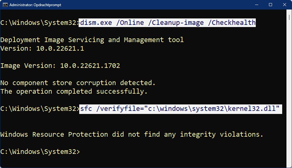Click "No component store corruption detected." message
This screenshot has width=292, height=168.
pyautogui.click(x=78, y=83)
